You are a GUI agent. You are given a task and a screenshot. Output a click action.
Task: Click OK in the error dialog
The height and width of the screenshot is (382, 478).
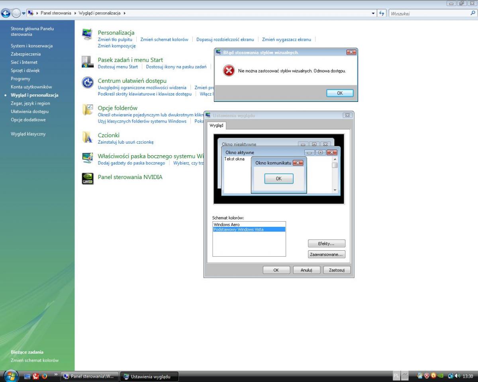coord(340,93)
